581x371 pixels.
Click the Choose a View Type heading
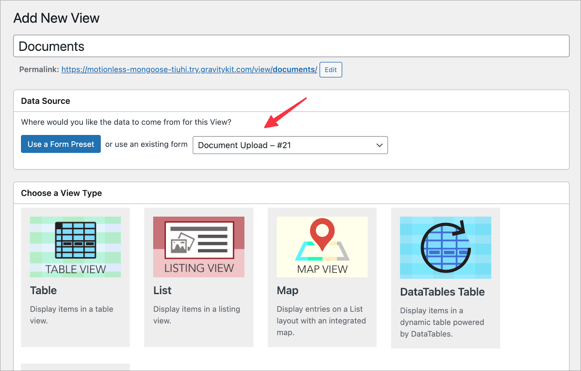(61, 193)
